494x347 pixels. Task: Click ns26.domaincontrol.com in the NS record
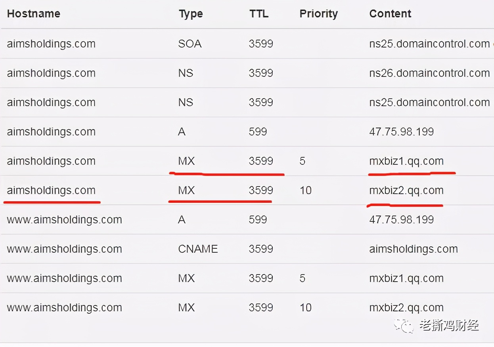[430, 73]
